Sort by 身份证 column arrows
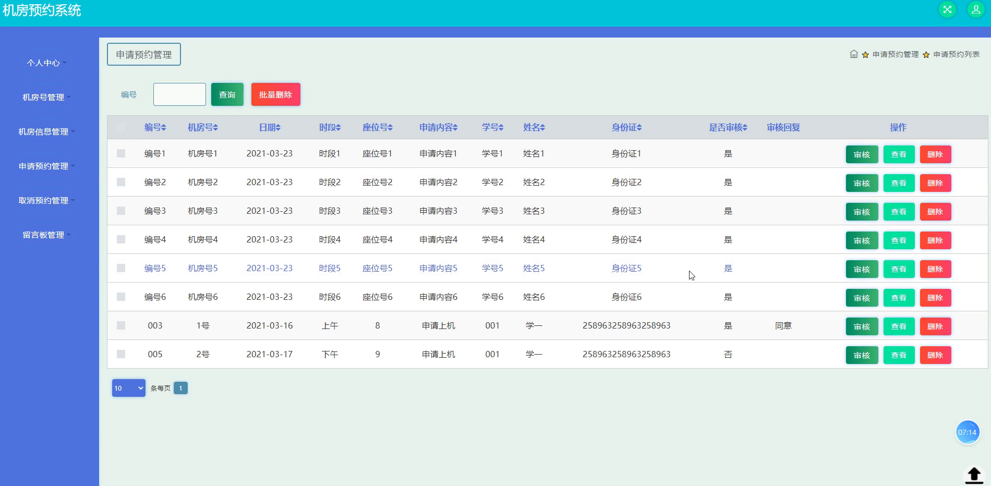The height and width of the screenshot is (486, 991). tap(639, 128)
